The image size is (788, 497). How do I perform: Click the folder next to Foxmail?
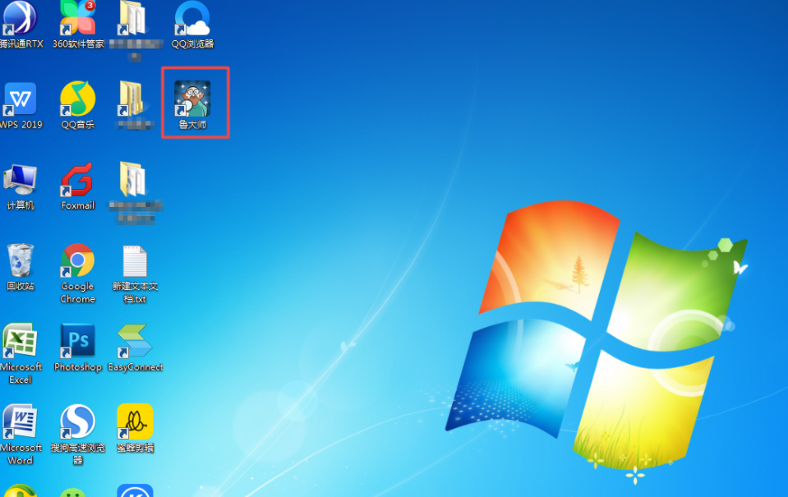click(136, 193)
